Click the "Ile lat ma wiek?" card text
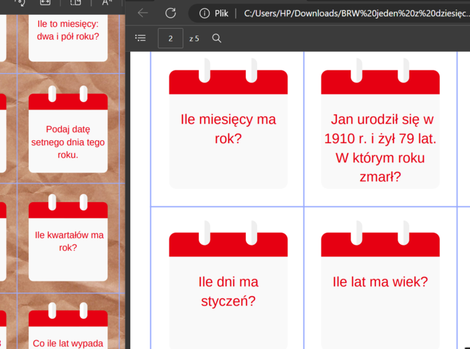Screen dimensions: 470x349 pyautogui.click(x=380, y=282)
